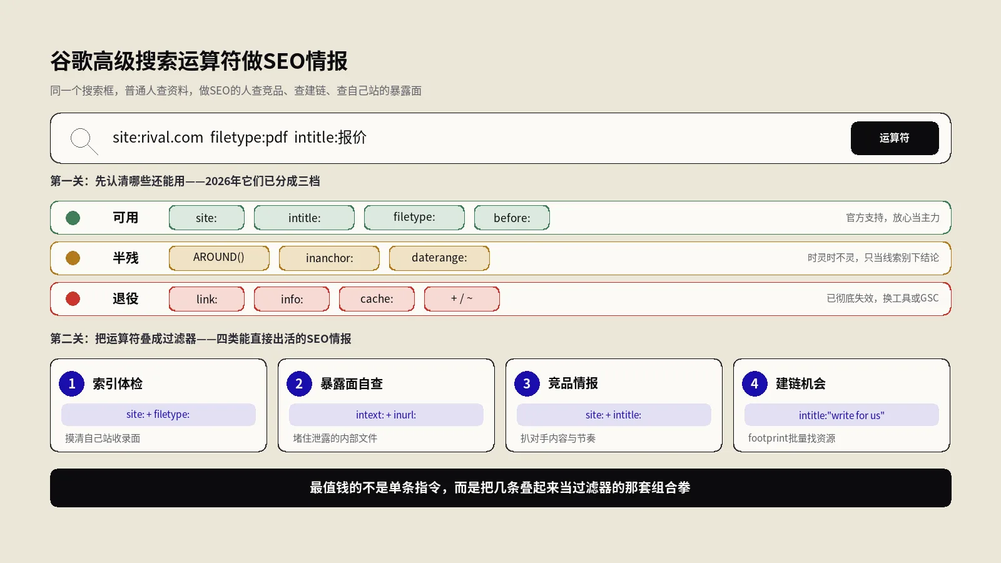Click the 竞品情报 card title
The width and height of the screenshot is (1001, 563).
pyautogui.click(x=573, y=383)
